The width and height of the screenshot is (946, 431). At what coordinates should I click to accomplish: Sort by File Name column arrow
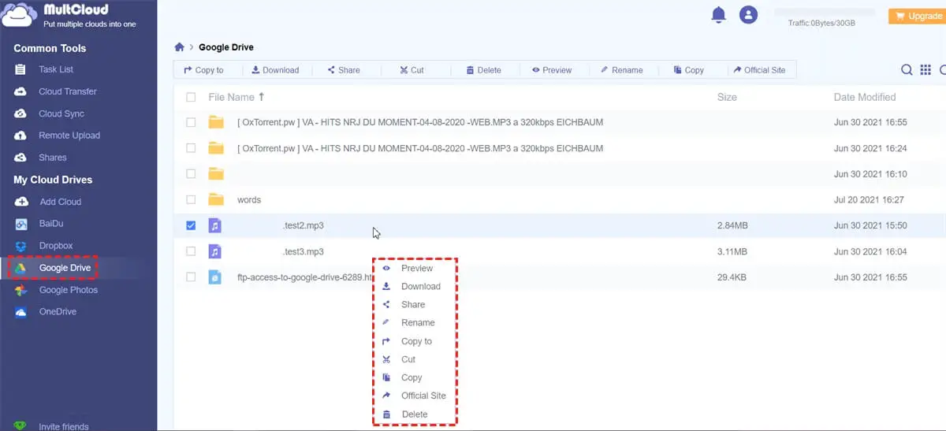[262, 97]
